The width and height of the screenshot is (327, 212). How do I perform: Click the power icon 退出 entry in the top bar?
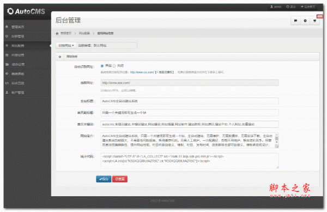[x=291, y=7]
